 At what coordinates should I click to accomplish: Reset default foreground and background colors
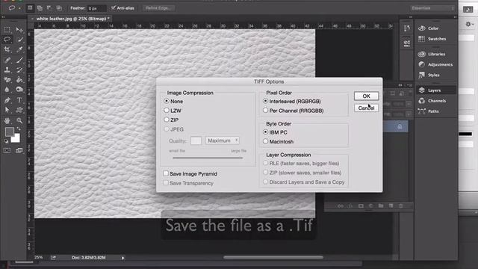(x=7, y=141)
